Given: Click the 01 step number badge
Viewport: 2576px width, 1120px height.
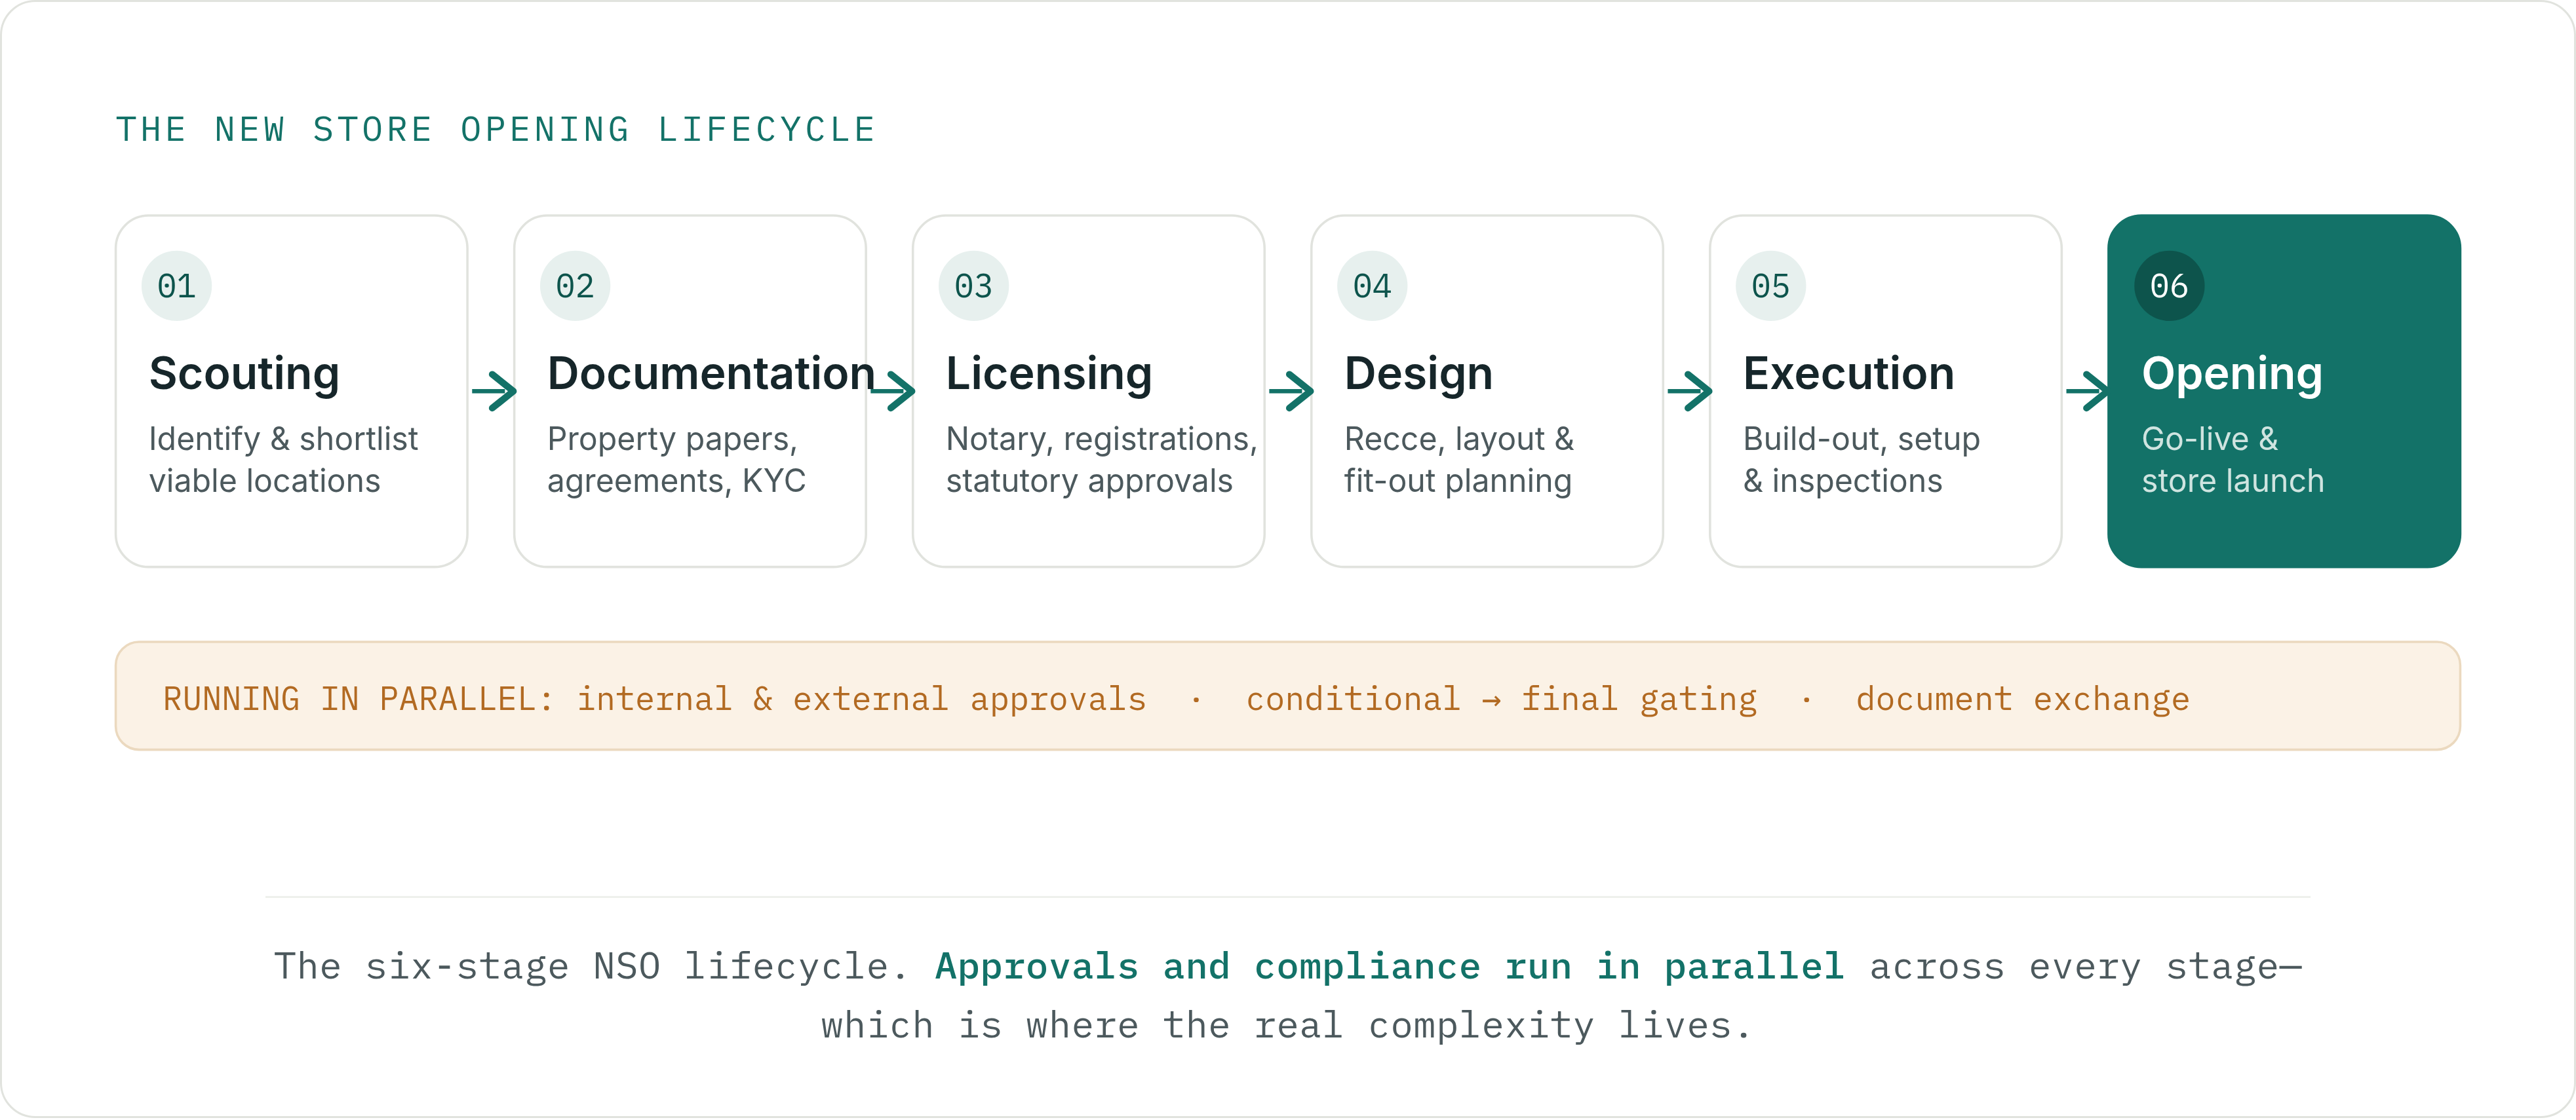Looking at the screenshot, I should coord(176,286).
